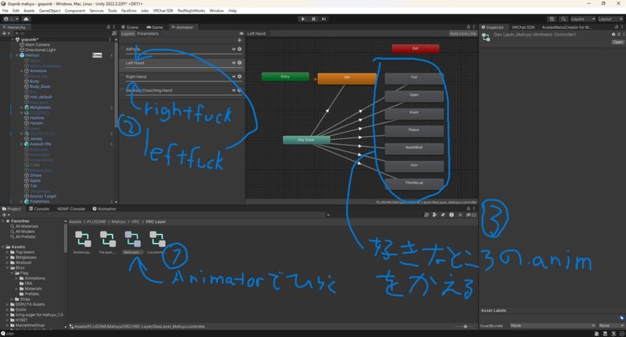Open the Layers dropdown in the top toolbar
This screenshot has height=337, width=626.
point(583,19)
